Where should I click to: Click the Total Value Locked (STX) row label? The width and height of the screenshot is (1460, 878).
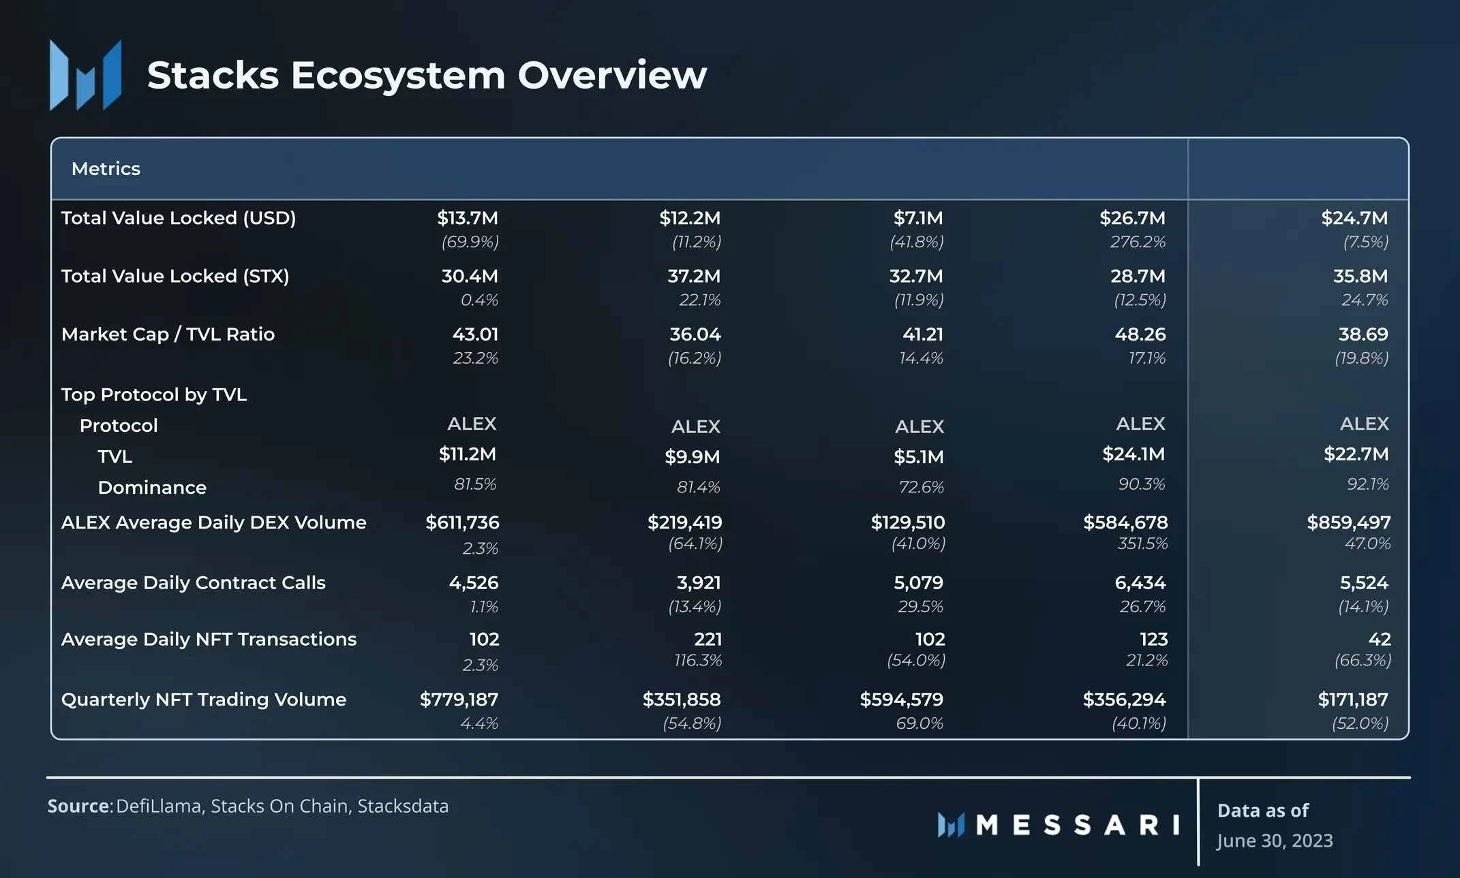175,276
